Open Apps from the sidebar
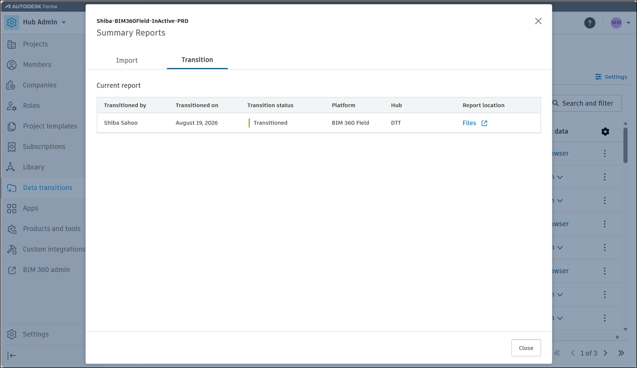This screenshot has width=637, height=368. point(30,208)
